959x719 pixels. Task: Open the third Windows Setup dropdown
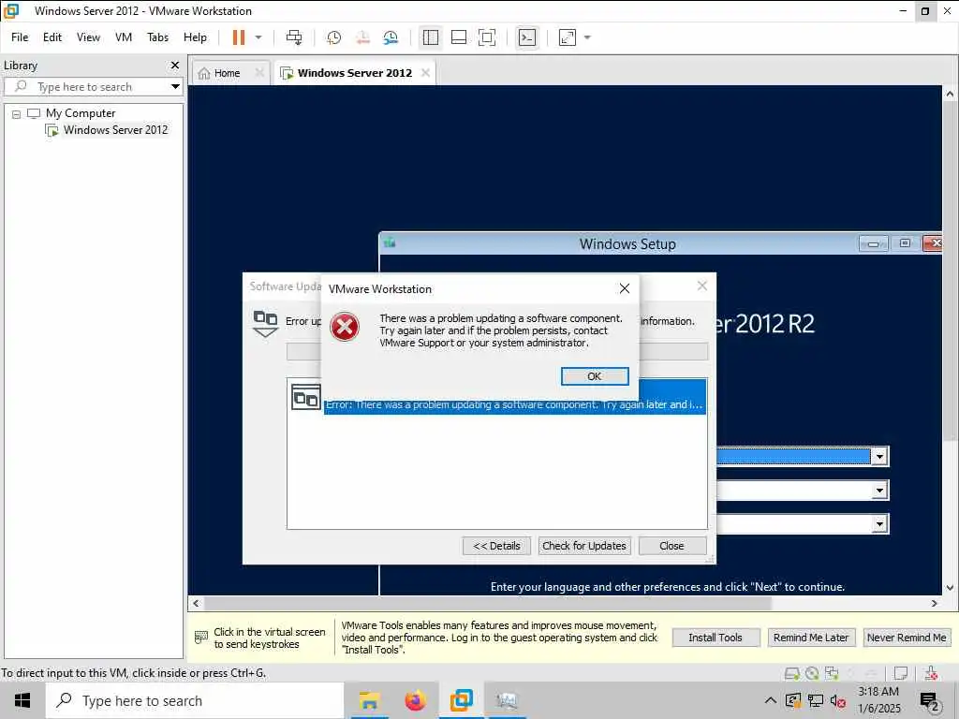(x=879, y=523)
